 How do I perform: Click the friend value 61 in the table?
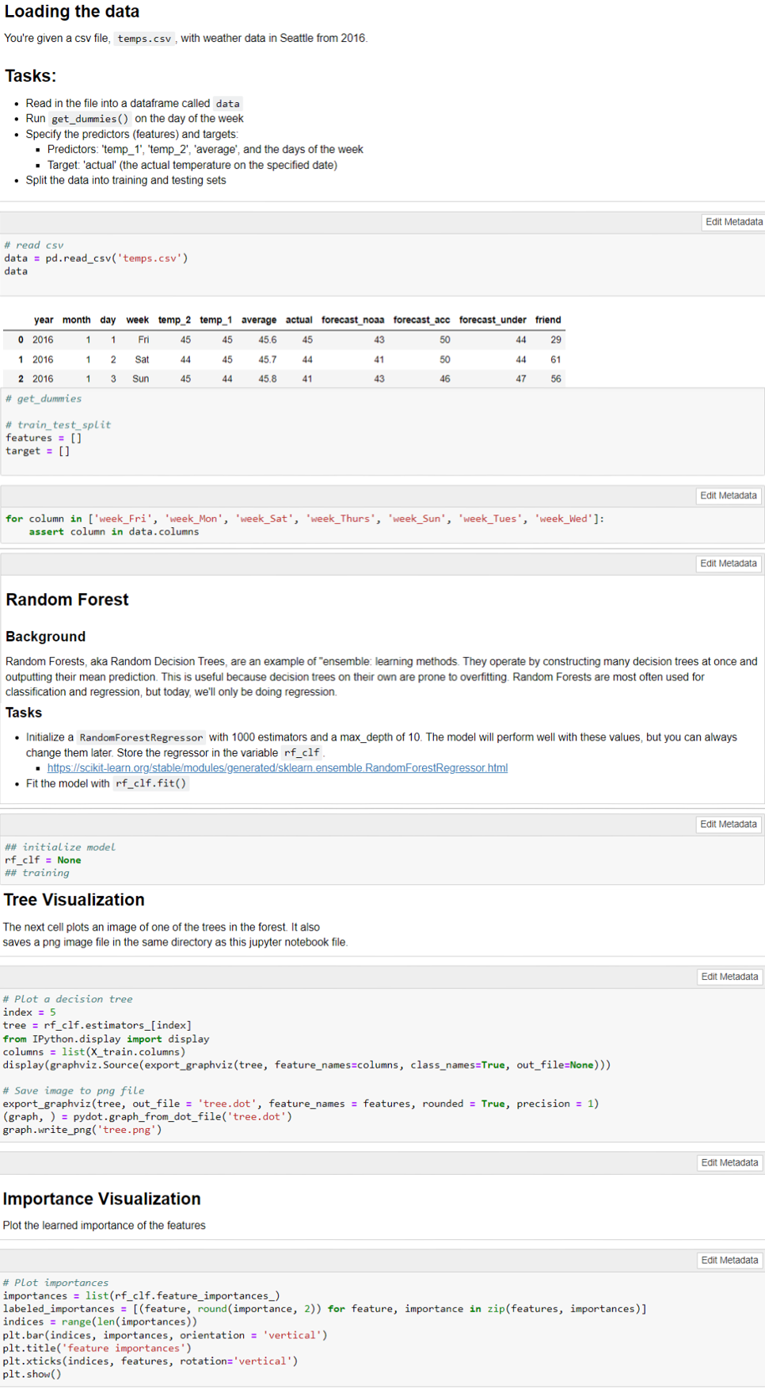[556, 360]
